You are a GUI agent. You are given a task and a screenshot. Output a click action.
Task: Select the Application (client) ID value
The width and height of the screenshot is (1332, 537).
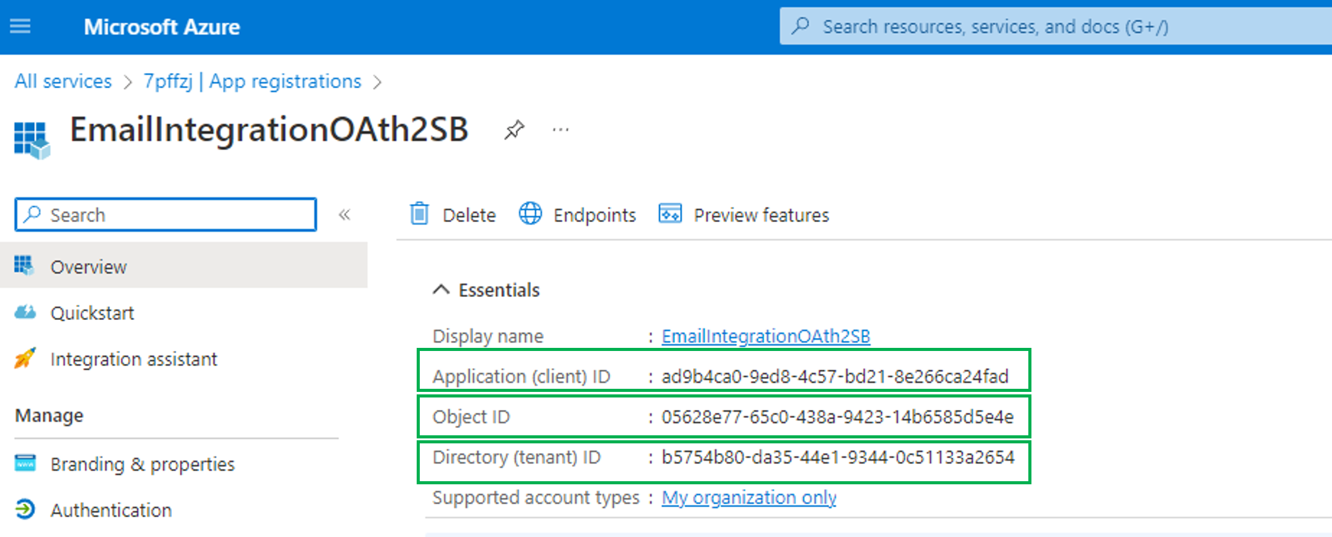tap(835, 376)
